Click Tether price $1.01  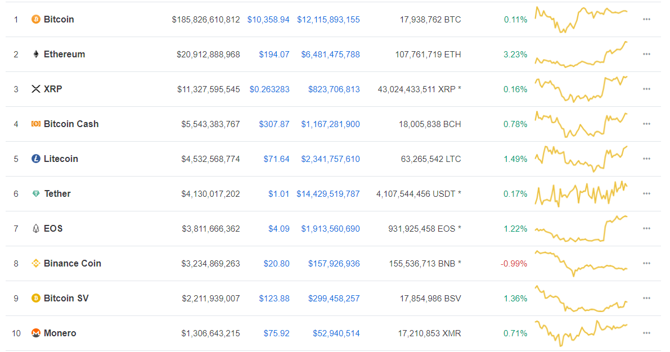[279, 194]
